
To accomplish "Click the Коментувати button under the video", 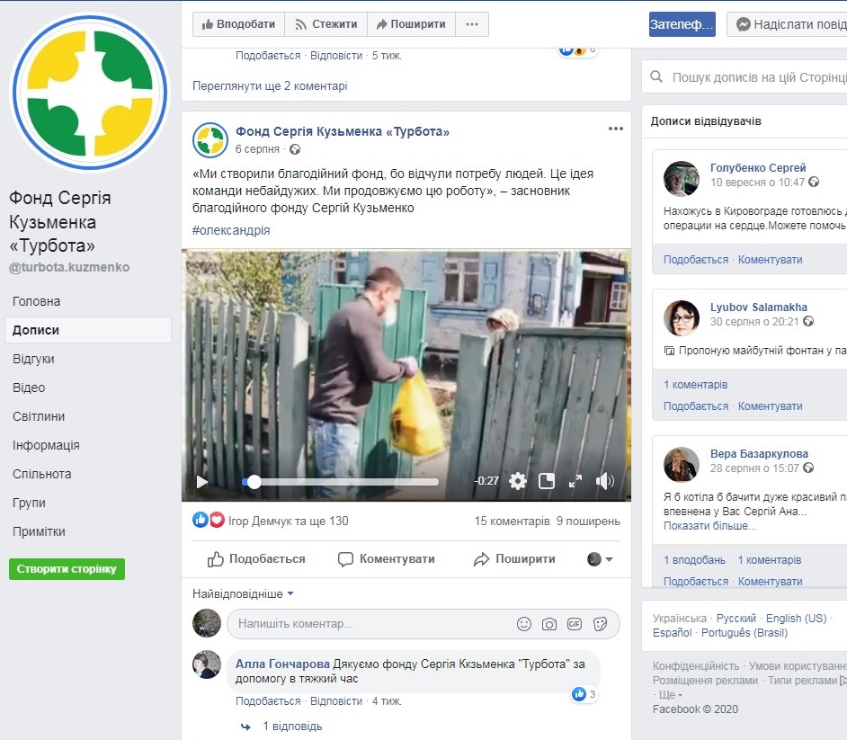I will tap(387, 559).
